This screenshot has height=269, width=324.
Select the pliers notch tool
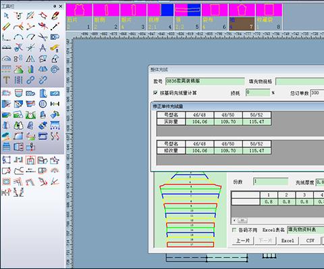point(43,182)
